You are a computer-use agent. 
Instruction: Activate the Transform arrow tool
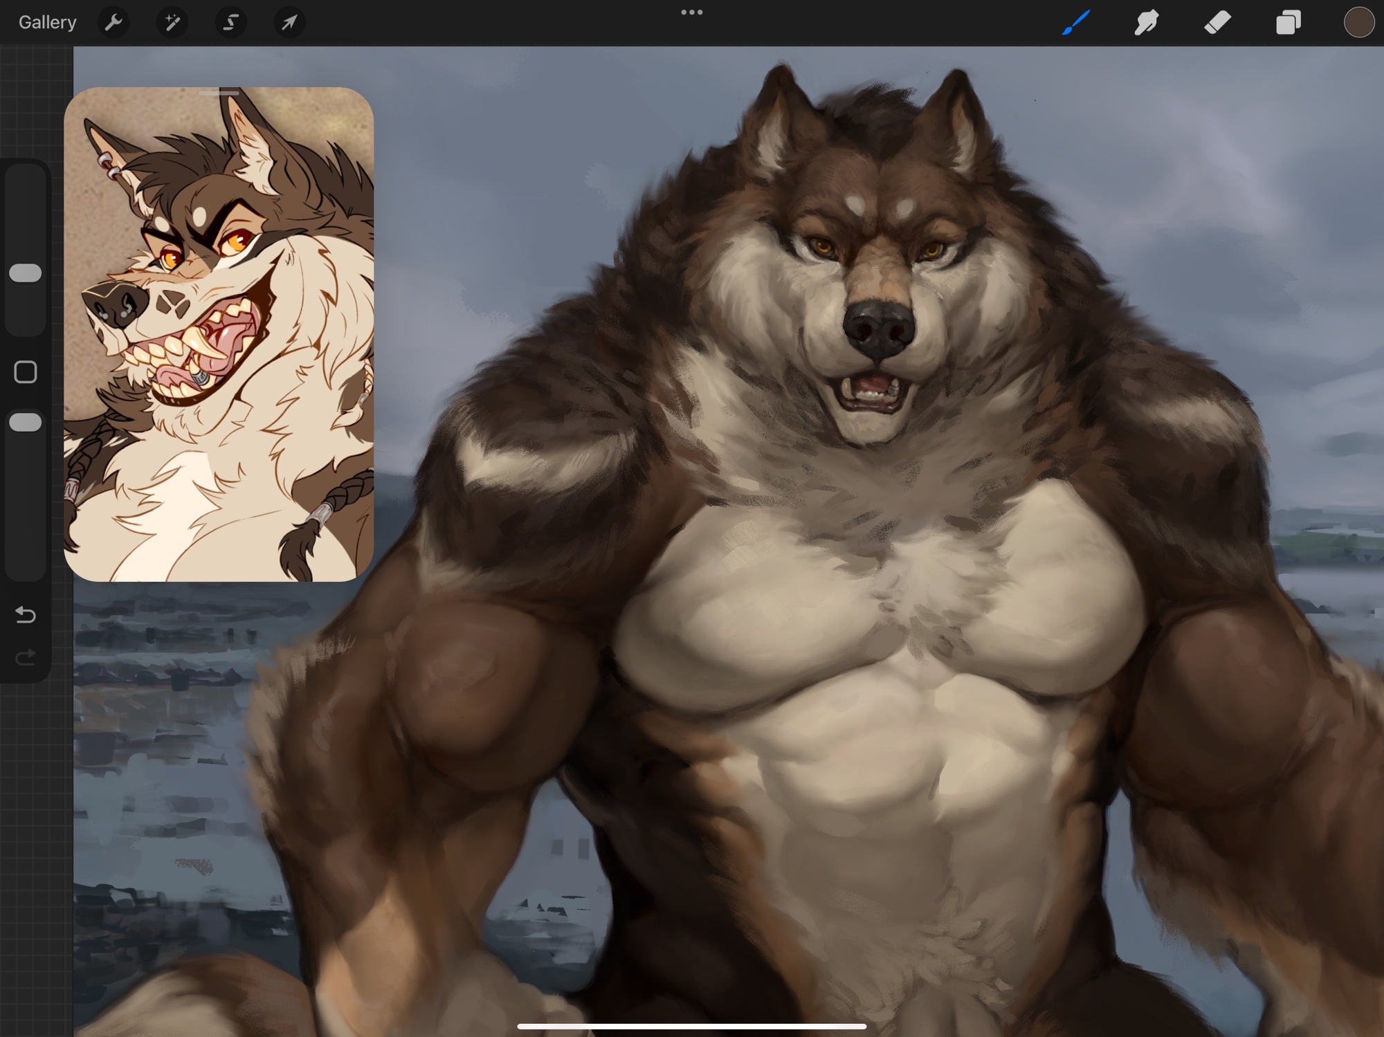click(x=289, y=22)
